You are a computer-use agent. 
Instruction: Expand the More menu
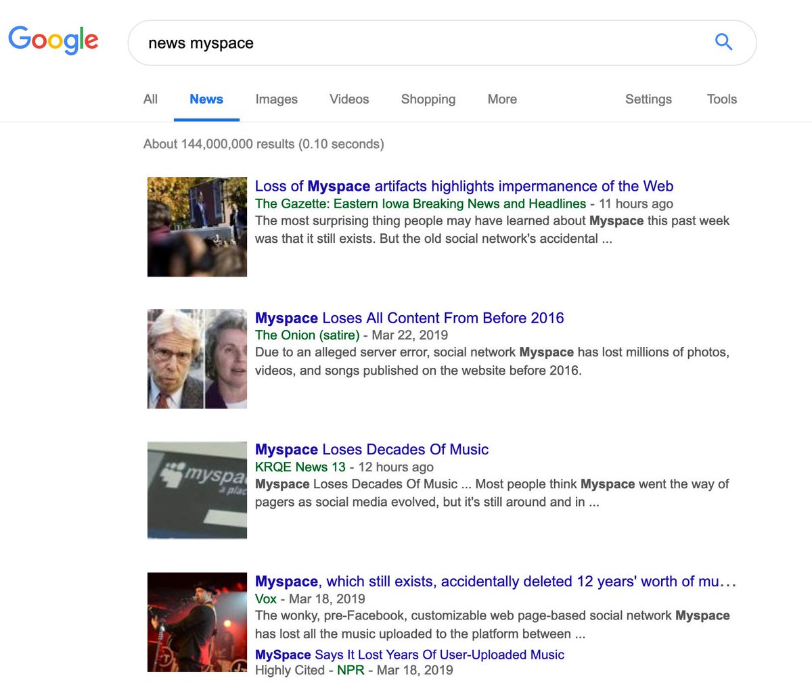(502, 99)
